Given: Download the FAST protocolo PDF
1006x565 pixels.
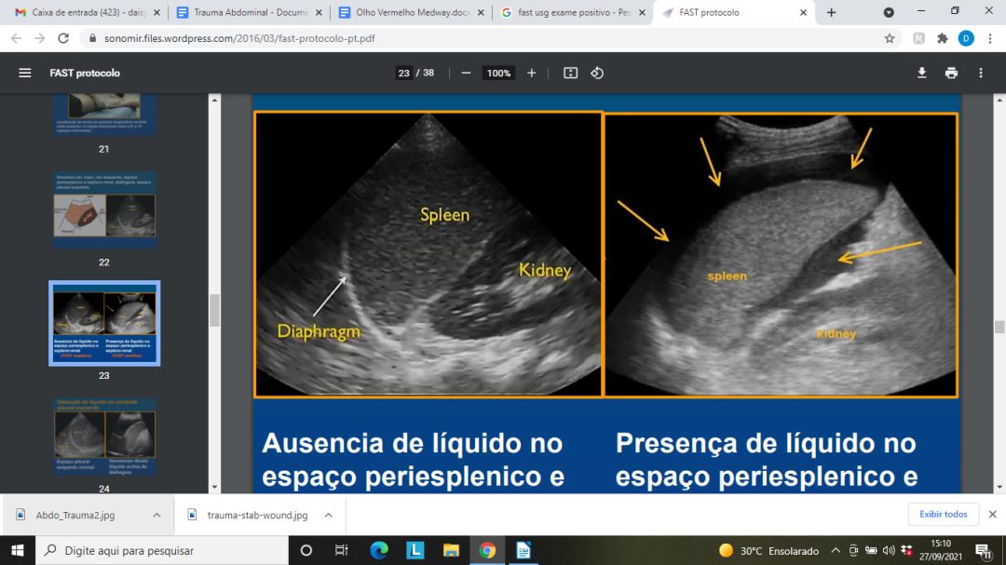Looking at the screenshot, I should tap(922, 73).
